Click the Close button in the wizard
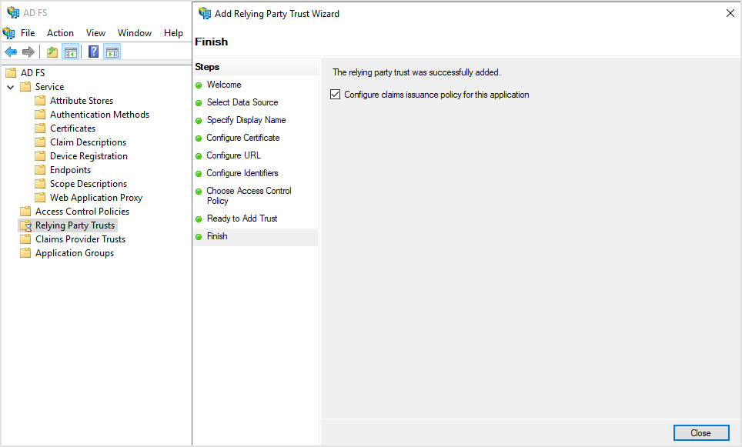742x447 pixels. tap(701, 432)
